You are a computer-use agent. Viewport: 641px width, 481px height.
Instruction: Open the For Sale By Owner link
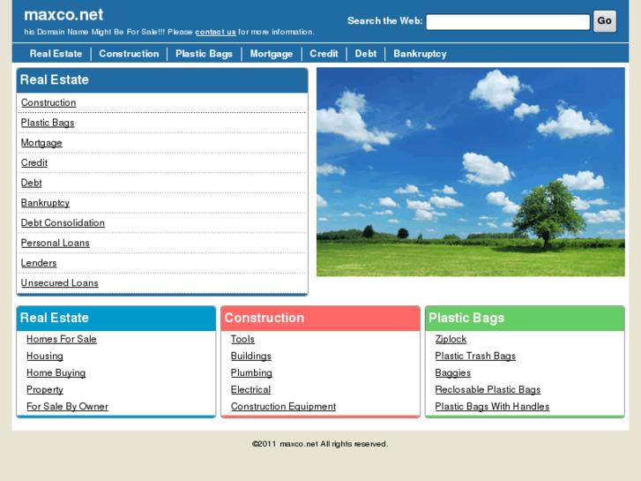[68, 407]
